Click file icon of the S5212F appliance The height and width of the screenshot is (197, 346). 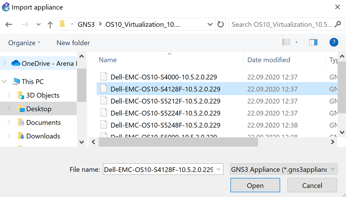tap(104, 100)
